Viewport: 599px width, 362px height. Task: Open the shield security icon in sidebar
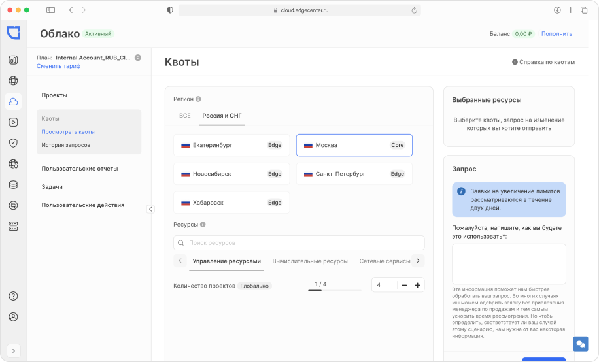pyautogui.click(x=13, y=142)
